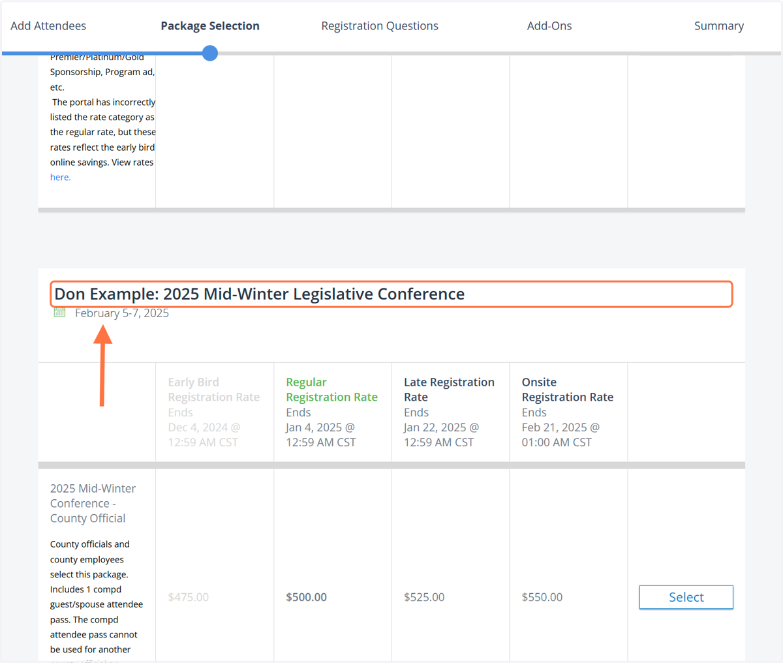The height and width of the screenshot is (663, 783).
Task: Go to the Add Attendees step
Action: point(48,26)
